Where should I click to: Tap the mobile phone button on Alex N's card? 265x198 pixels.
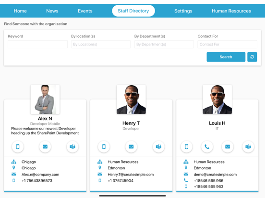(18, 147)
